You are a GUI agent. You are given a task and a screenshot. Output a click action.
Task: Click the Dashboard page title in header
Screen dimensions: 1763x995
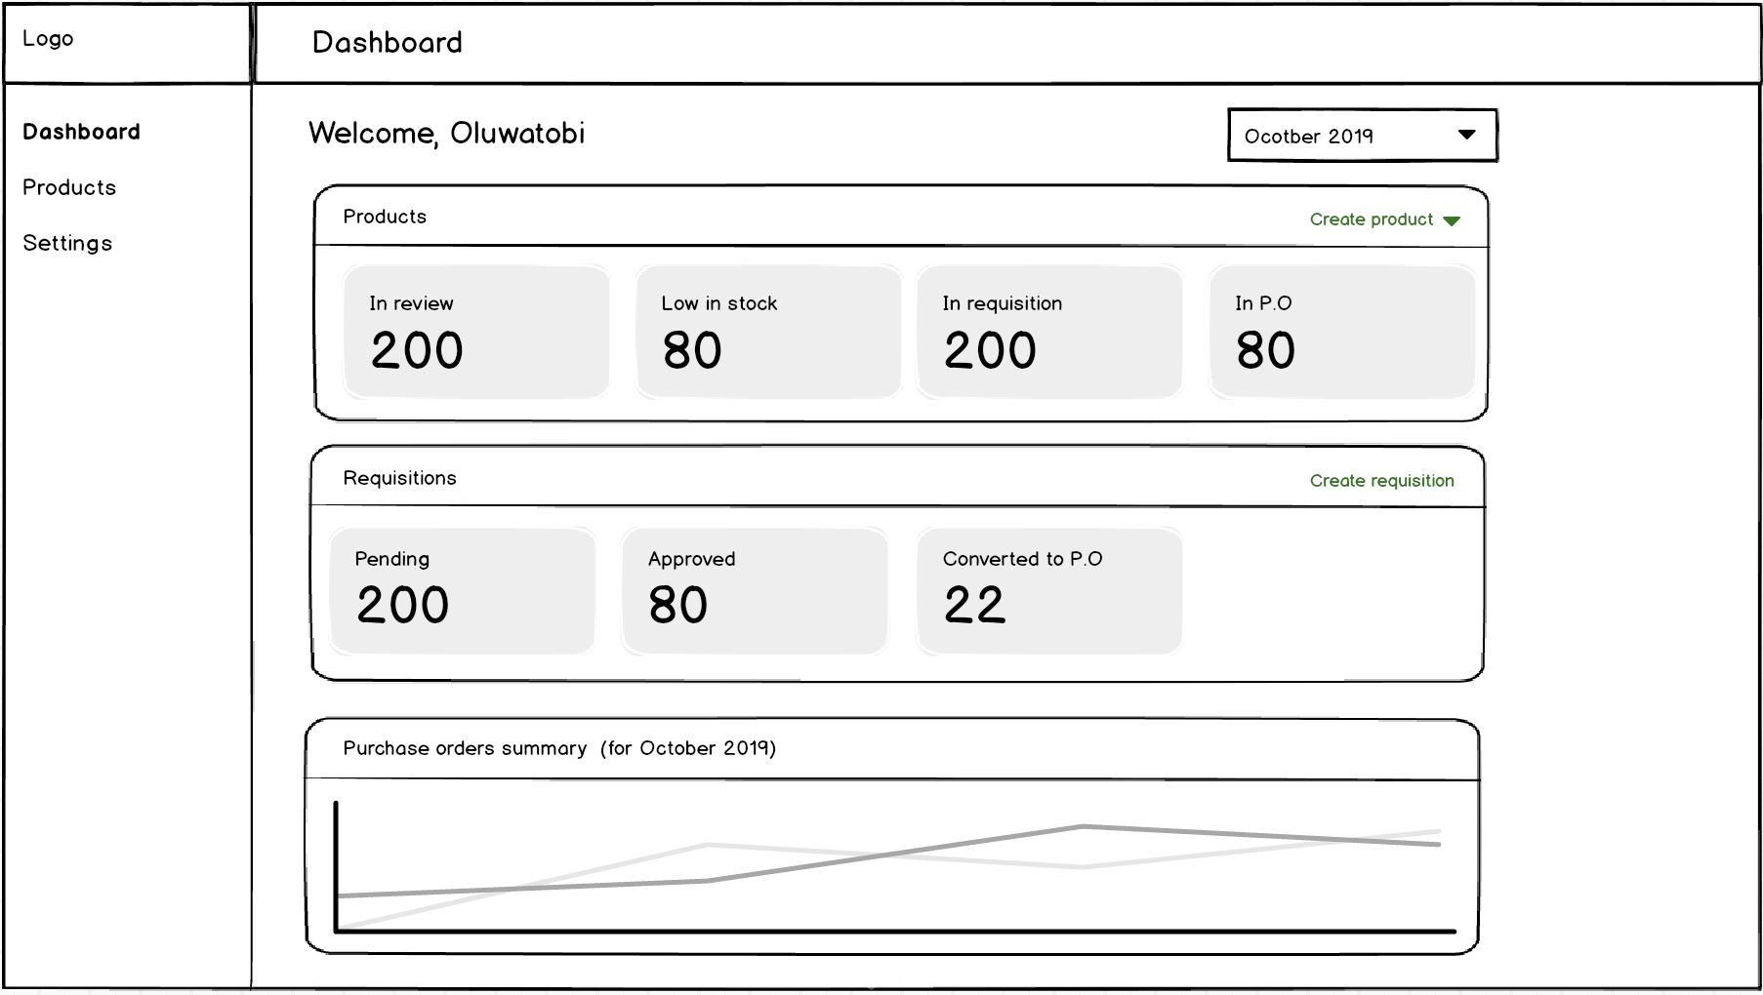[x=388, y=43]
